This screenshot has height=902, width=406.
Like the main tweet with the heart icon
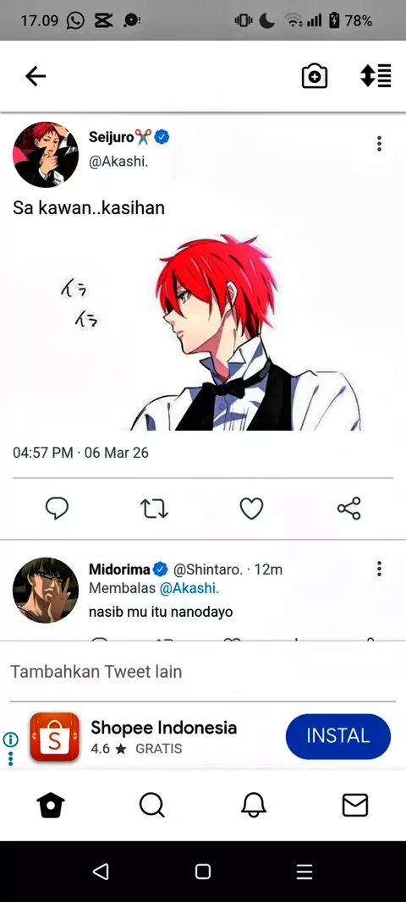click(251, 509)
